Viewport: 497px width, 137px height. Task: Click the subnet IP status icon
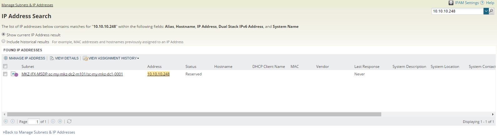click(x=14, y=74)
